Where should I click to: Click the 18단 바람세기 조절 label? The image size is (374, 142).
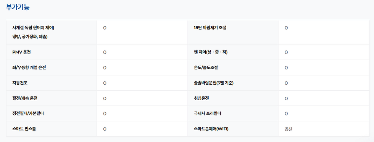coord(210,28)
